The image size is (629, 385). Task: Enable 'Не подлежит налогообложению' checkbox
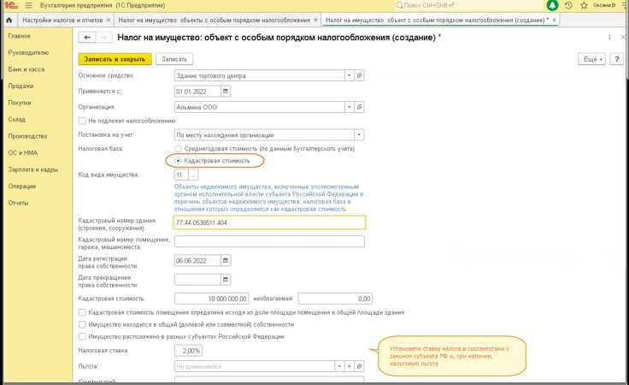coord(81,121)
